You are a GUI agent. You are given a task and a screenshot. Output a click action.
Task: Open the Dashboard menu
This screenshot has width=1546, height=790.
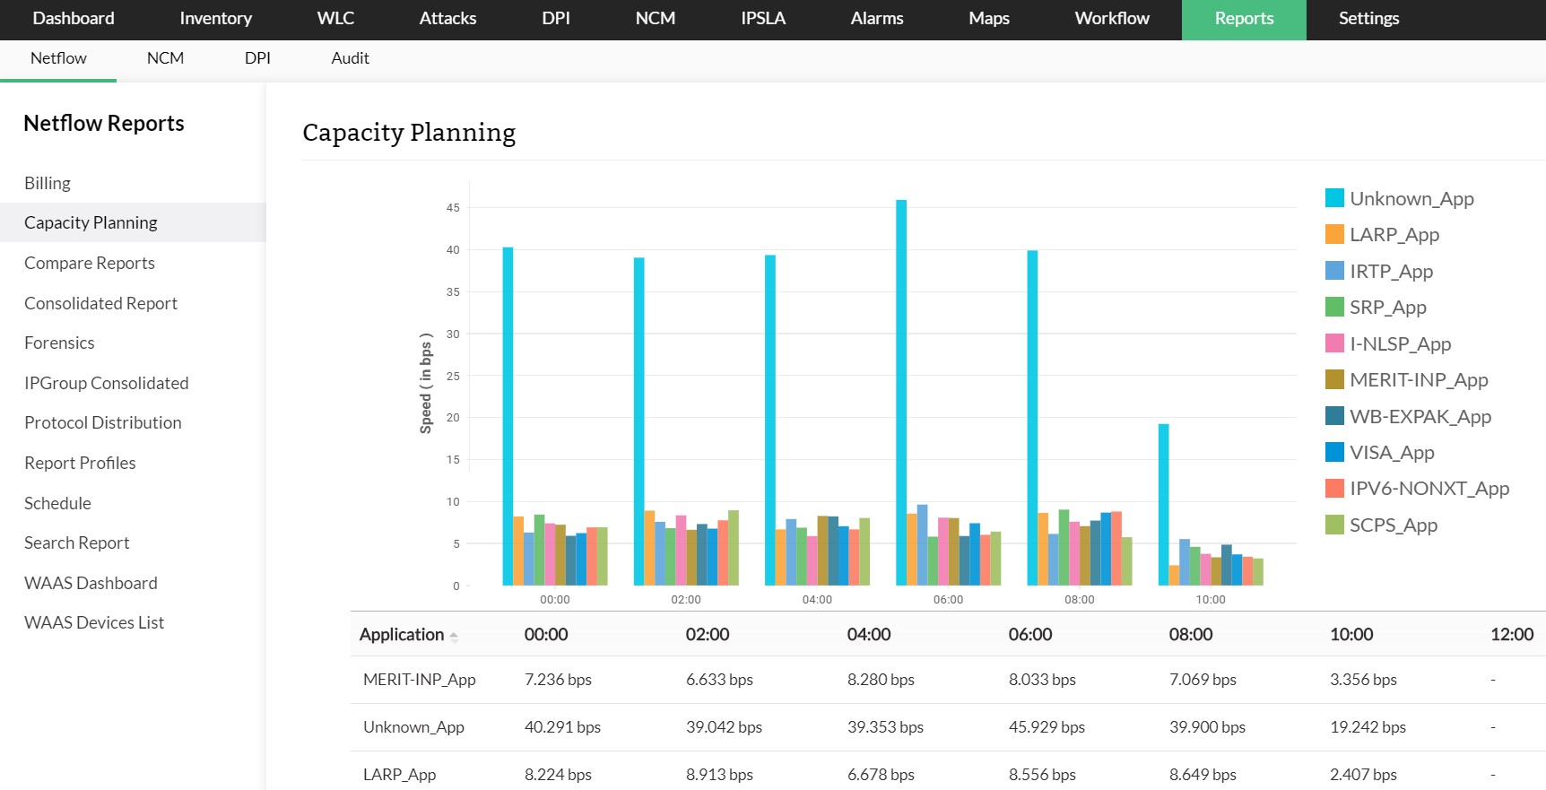point(74,19)
